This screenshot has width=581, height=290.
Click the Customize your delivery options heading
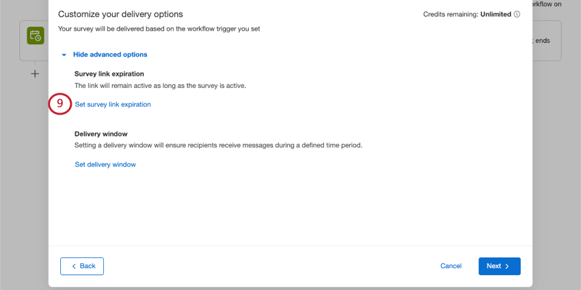[x=120, y=14]
